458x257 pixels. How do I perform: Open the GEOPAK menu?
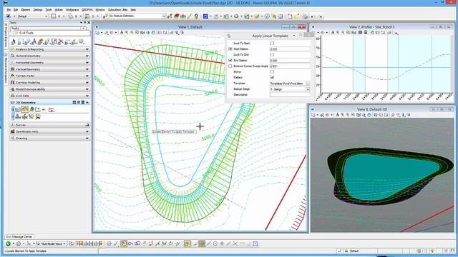87,9
